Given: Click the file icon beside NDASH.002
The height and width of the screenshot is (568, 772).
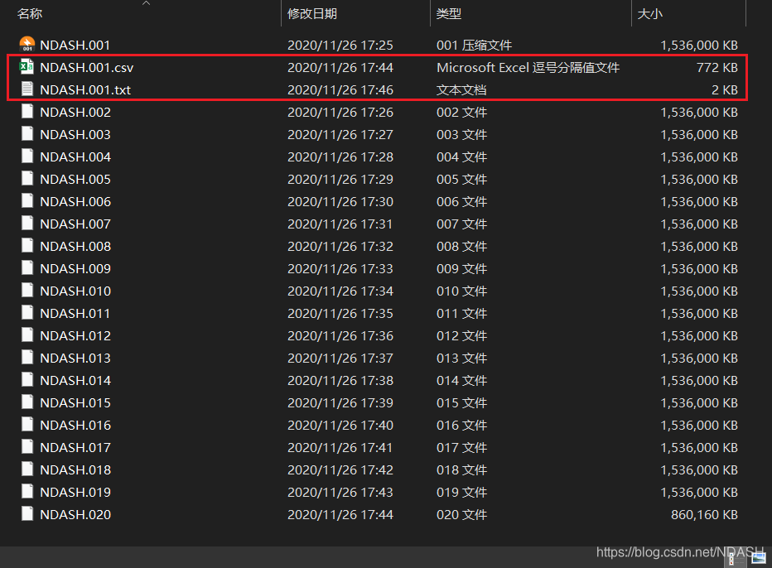Looking at the screenshot, I should (27, 112).
